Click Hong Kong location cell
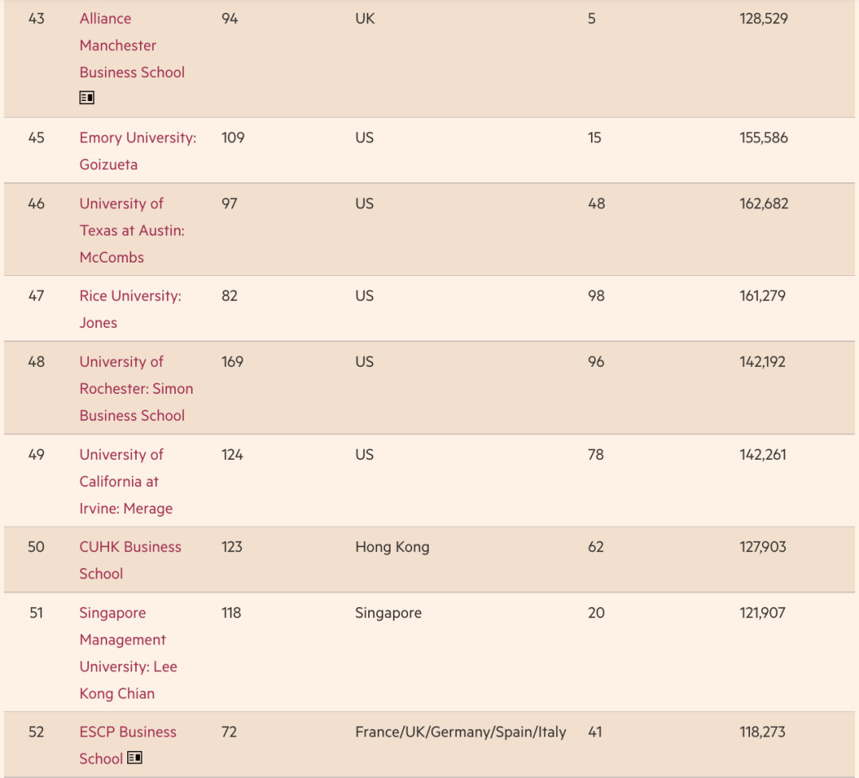This screenshot has height=778, width=859. [x=392, y=547]
